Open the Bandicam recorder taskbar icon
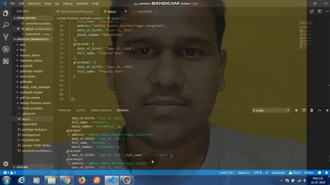Screen dimensions: 330x185 click(x=127, y=180)
